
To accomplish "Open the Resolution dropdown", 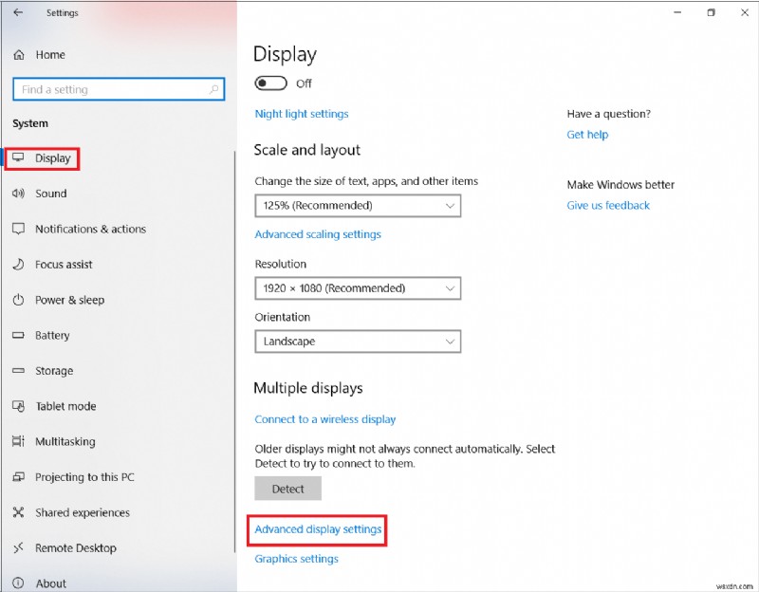I will click(358, 287).
